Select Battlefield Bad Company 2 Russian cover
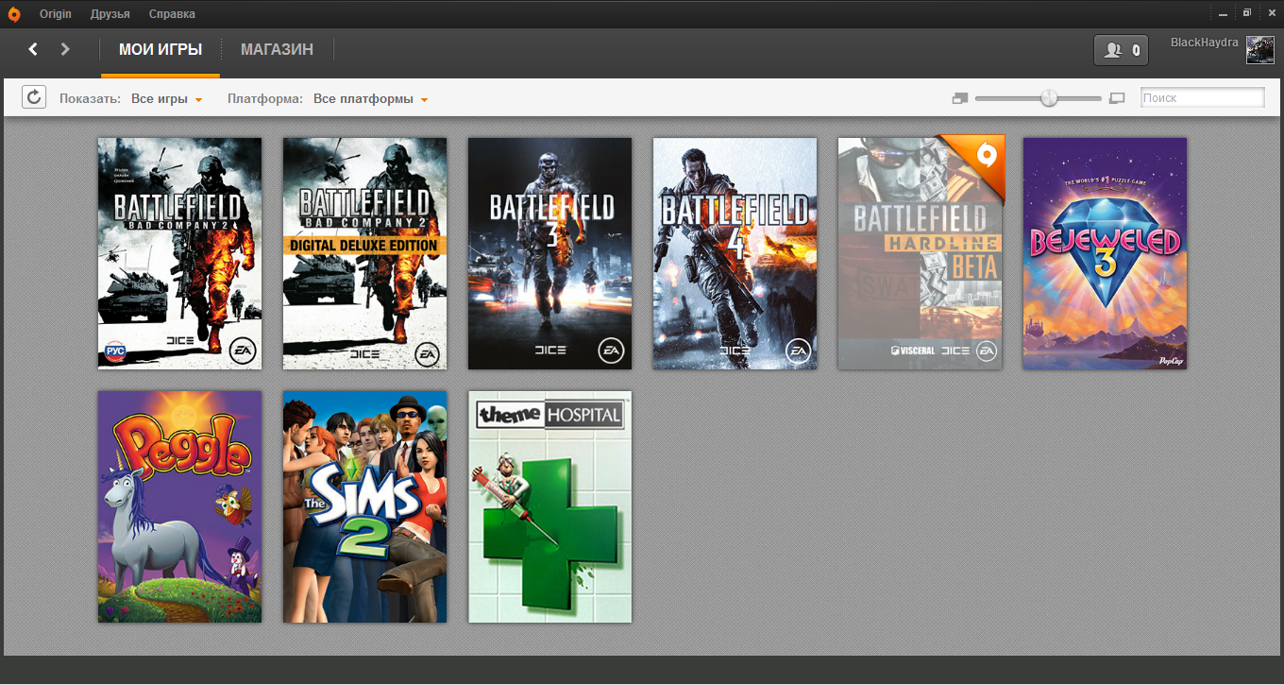1284x685 pixels. pyautogui.click(x=179, y=253)
